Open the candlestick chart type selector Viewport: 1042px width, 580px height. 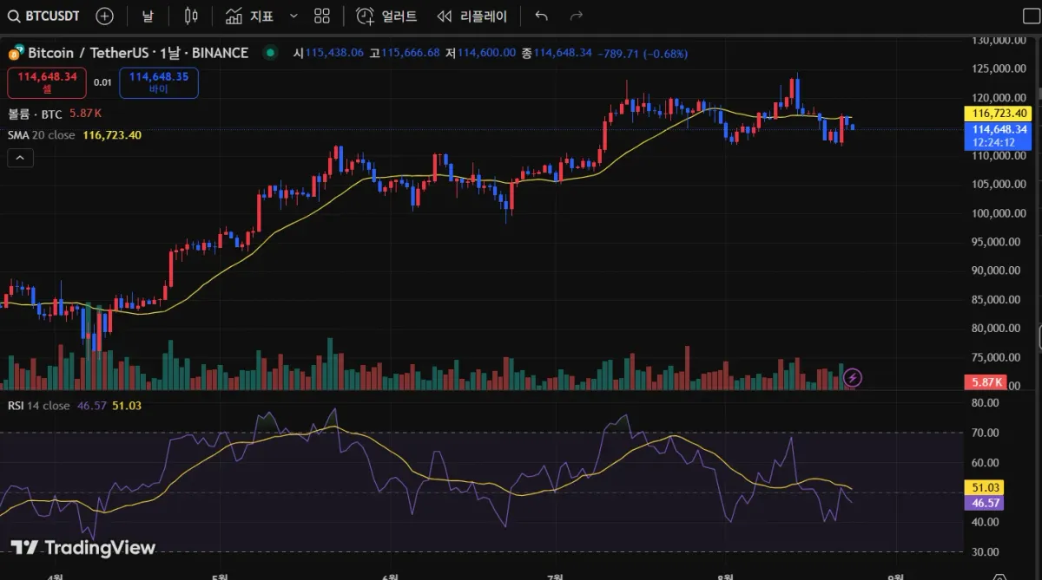tap(191, 16)
